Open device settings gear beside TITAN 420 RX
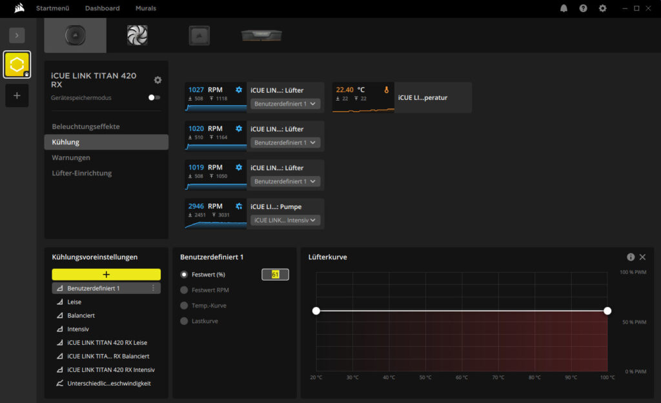Screen dimensions: 661x403 tap(158, 80)
